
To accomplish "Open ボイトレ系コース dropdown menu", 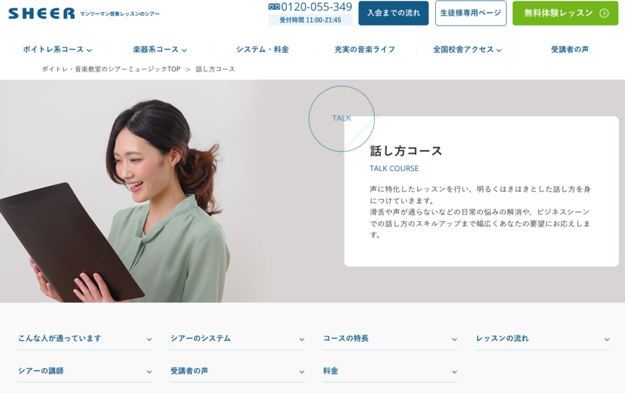I will pyautogui.click(x=57, y=50).
